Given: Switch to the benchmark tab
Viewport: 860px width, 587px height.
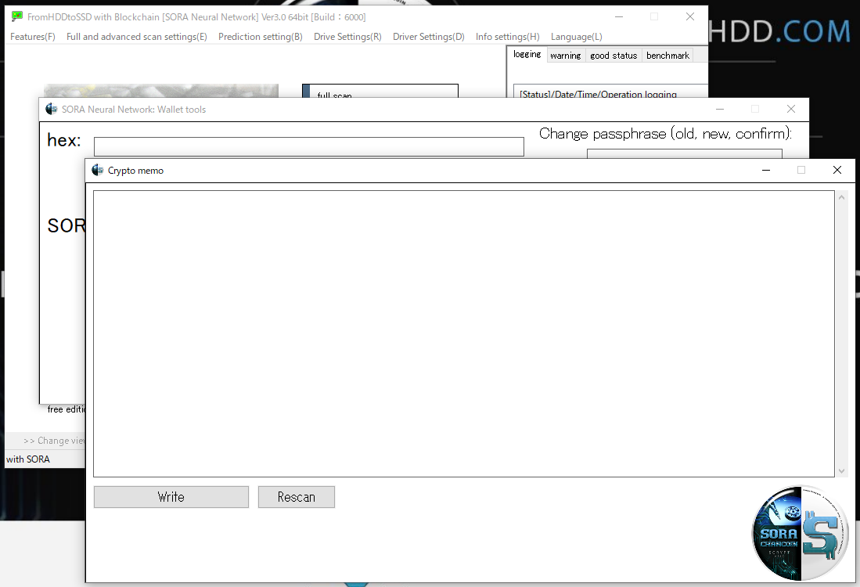Looking at the screenshot, I should pos(667,56).
